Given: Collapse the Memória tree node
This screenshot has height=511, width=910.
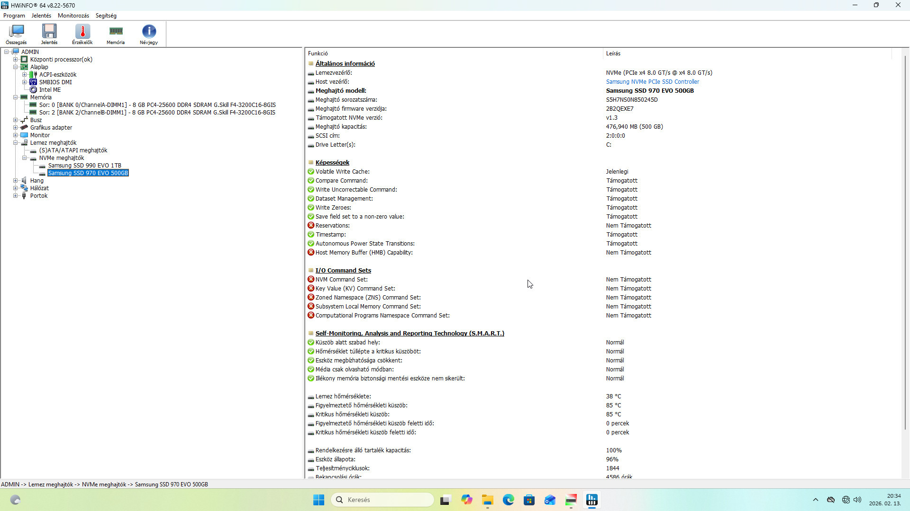Looking at the screenshot, I should tap(16, 97).
